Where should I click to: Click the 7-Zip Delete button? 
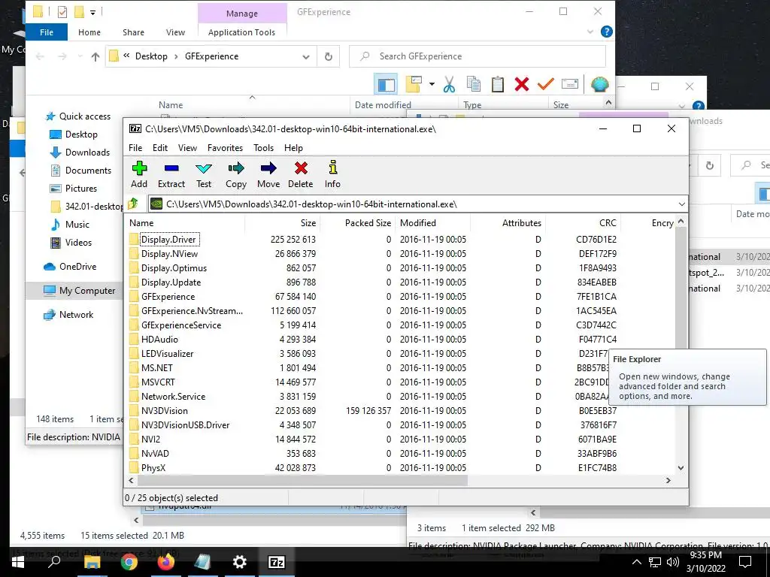(x=301, y=174)
